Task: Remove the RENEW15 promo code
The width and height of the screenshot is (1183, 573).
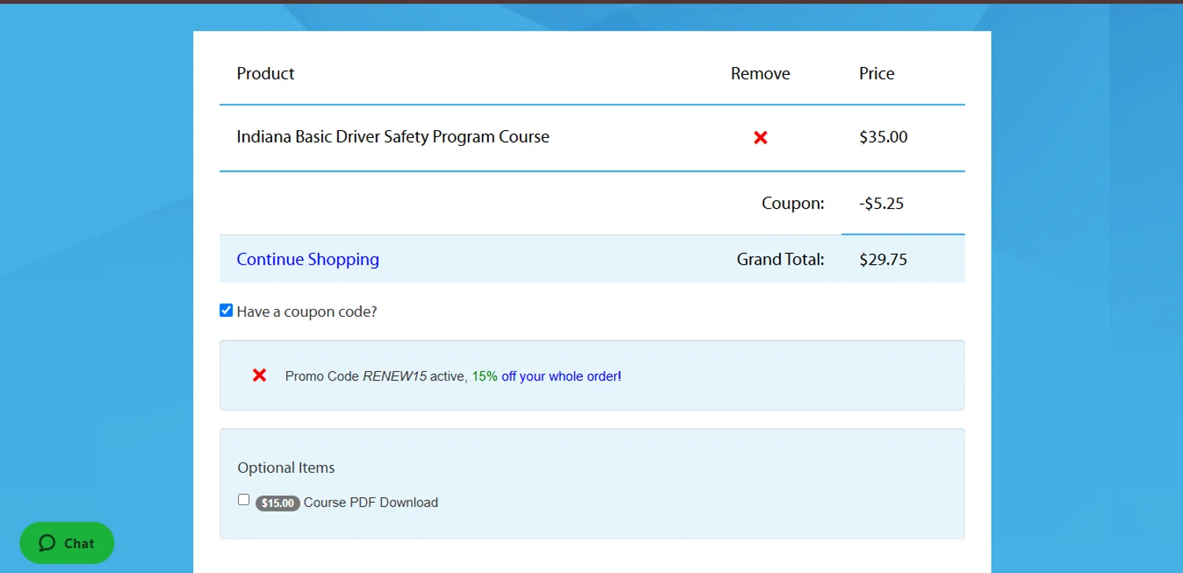Action: point(259,375)
